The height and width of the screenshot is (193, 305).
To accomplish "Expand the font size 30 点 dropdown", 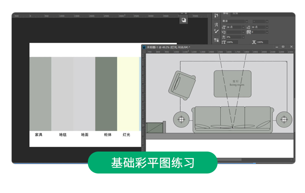I will 243,27.
